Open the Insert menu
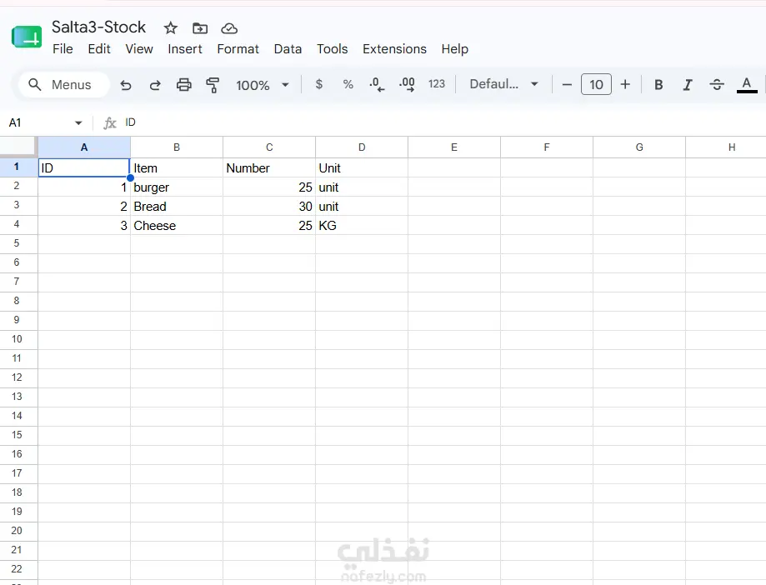Image resolution: width=766 pixels, height=585 pixels. click(185, 49)
